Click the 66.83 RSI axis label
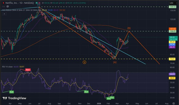Screen dimensions: 179x105 (x=172, y=74)
